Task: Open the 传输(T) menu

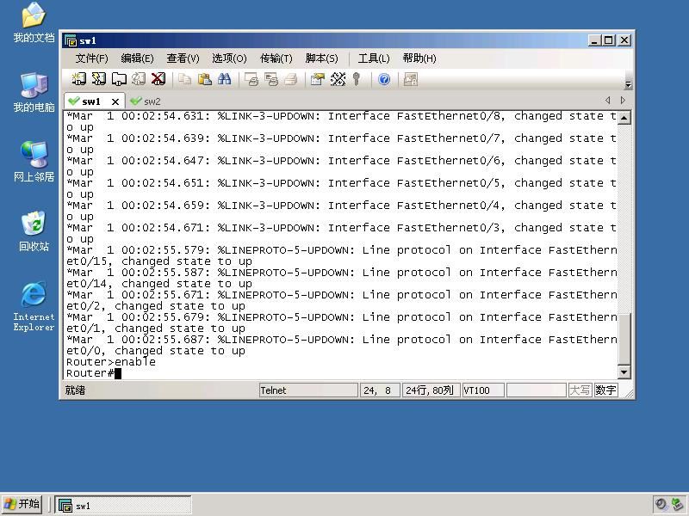Action: tap(276, 58)
